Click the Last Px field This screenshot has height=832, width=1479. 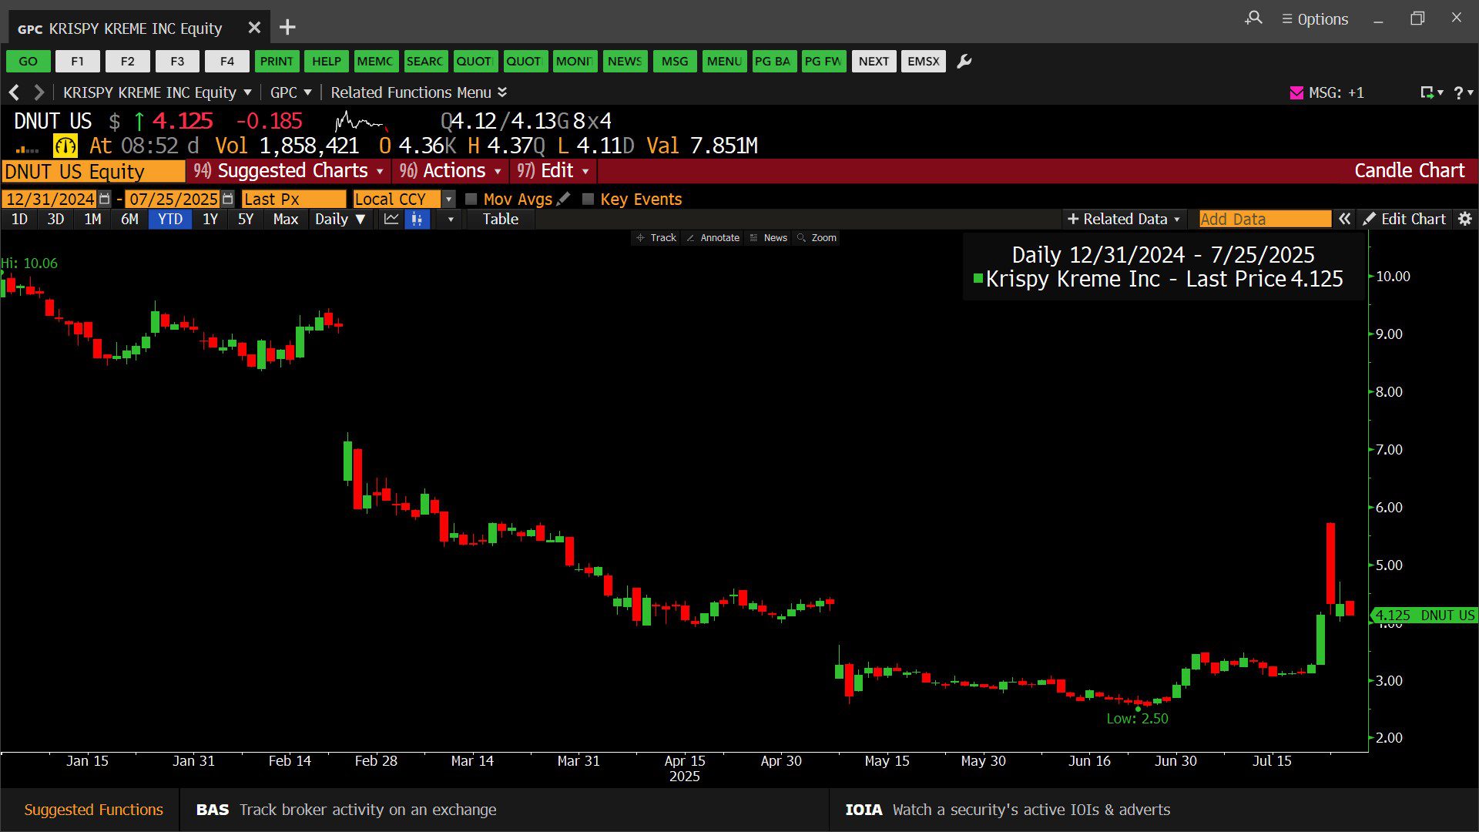tap(293, 199)
